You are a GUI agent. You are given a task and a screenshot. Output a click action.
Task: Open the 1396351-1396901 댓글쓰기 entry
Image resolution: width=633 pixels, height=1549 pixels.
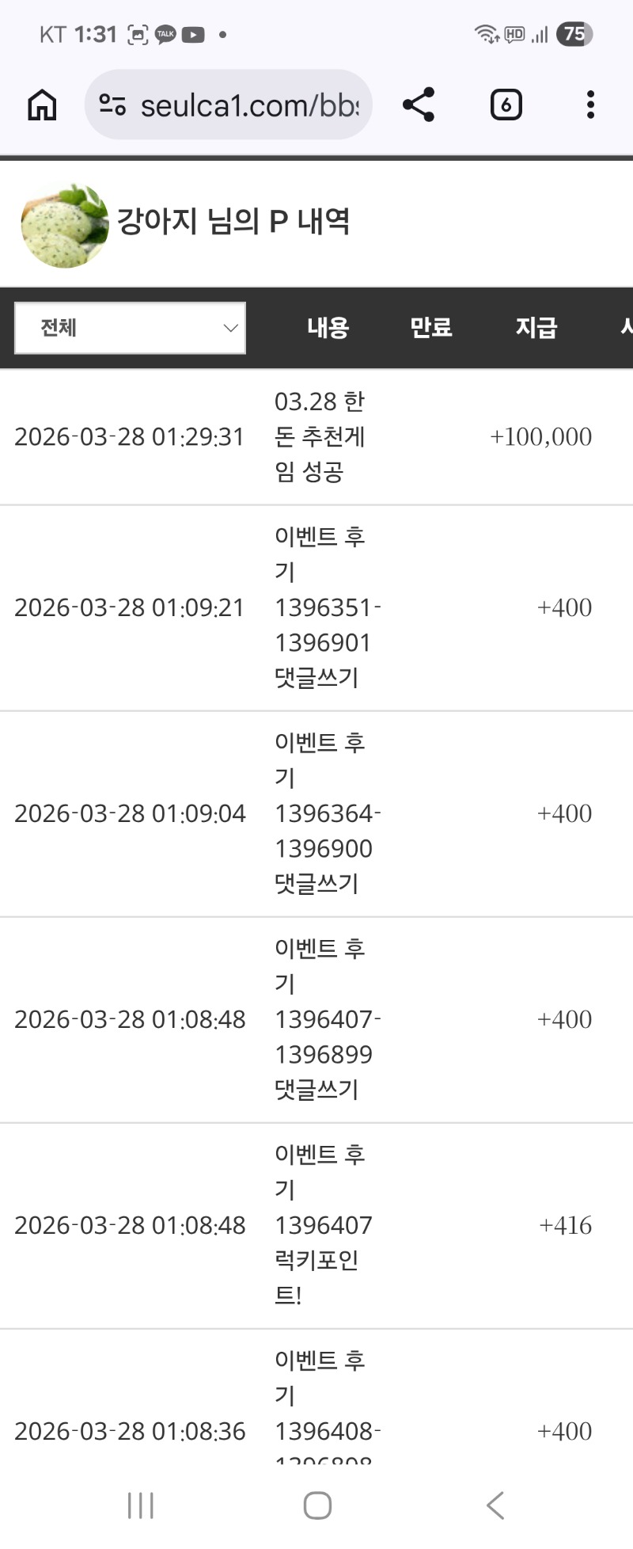click(324, 607)
